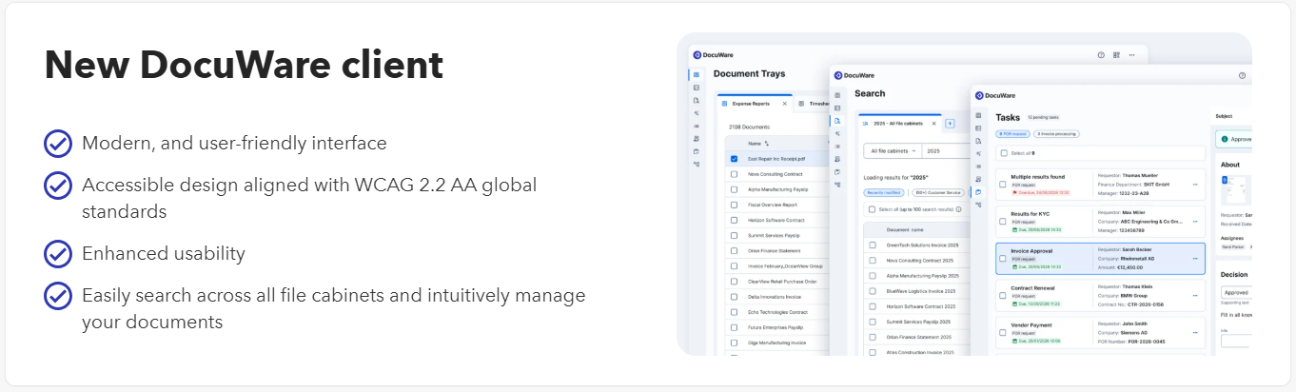Check the Invoice Approval task checkbox
This screenshot has width=1296, height=392.
tap(1002, 258)
